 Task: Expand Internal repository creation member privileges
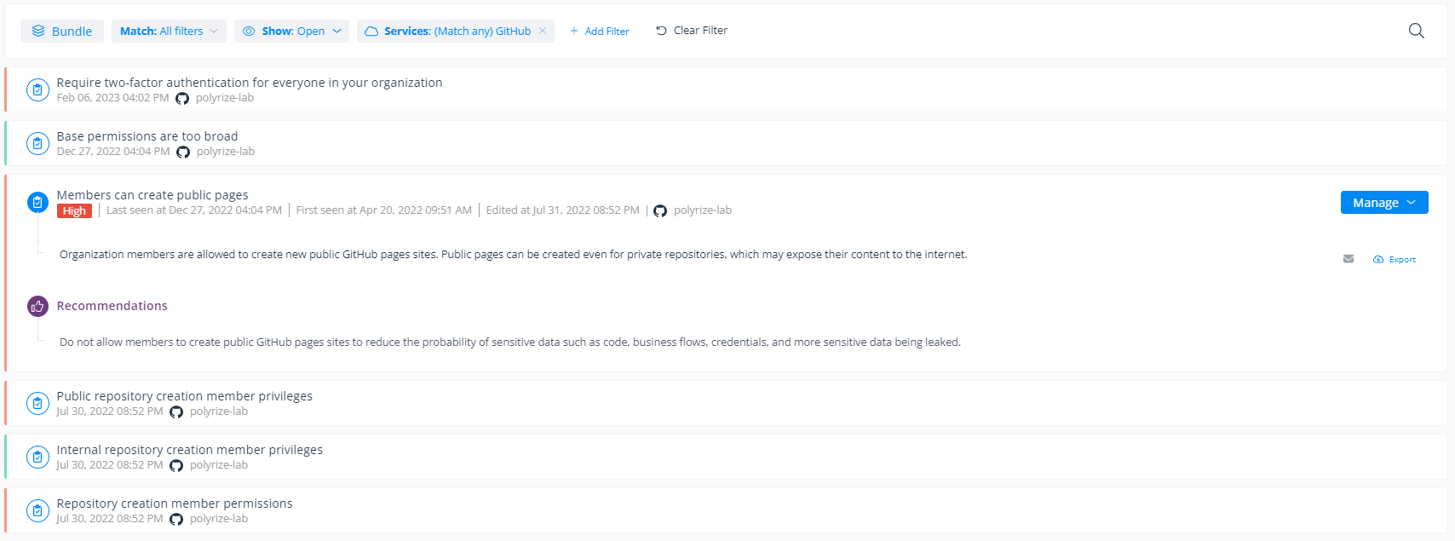click(726, 457)
